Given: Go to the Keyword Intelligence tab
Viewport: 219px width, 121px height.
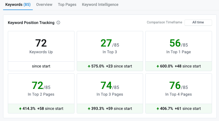Looking at the screenshot, I should click(100, 5).
